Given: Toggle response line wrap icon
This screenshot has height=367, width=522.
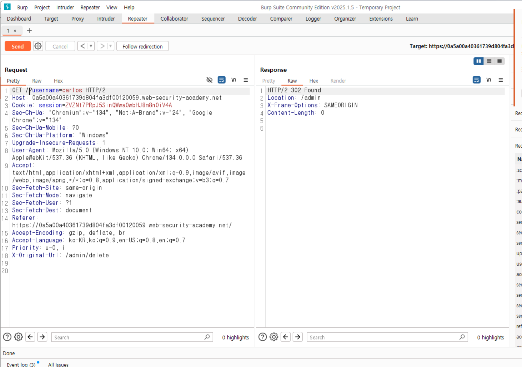Looking at the screenshot, I should (x=476, y=80).
